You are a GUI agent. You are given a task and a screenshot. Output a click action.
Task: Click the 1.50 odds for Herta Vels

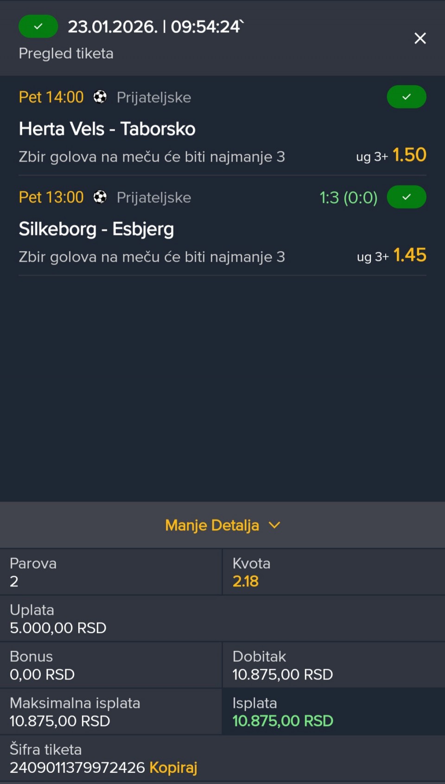click(409, 155)
